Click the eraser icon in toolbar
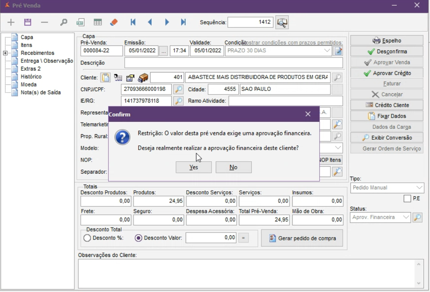The width and height of the screenshot is (430, 292). [x=113, y=22]
